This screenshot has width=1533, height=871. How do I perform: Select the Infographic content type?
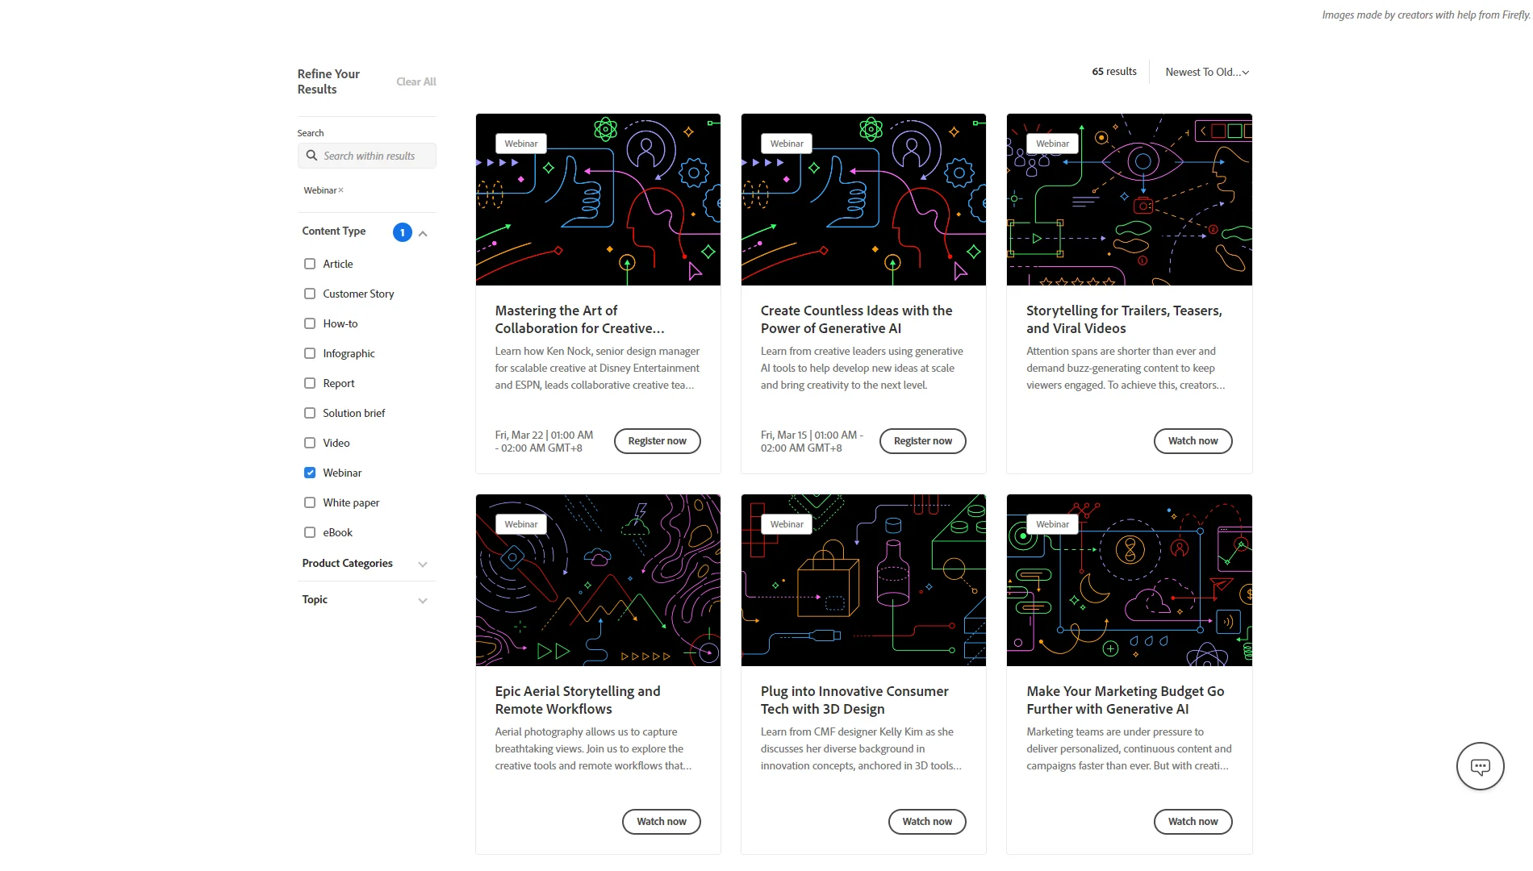(309, 353)
